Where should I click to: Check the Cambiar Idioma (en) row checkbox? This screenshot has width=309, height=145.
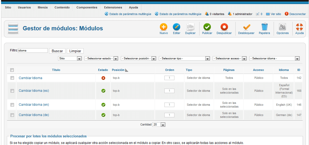pyautogui.click(x=12, y=105)
